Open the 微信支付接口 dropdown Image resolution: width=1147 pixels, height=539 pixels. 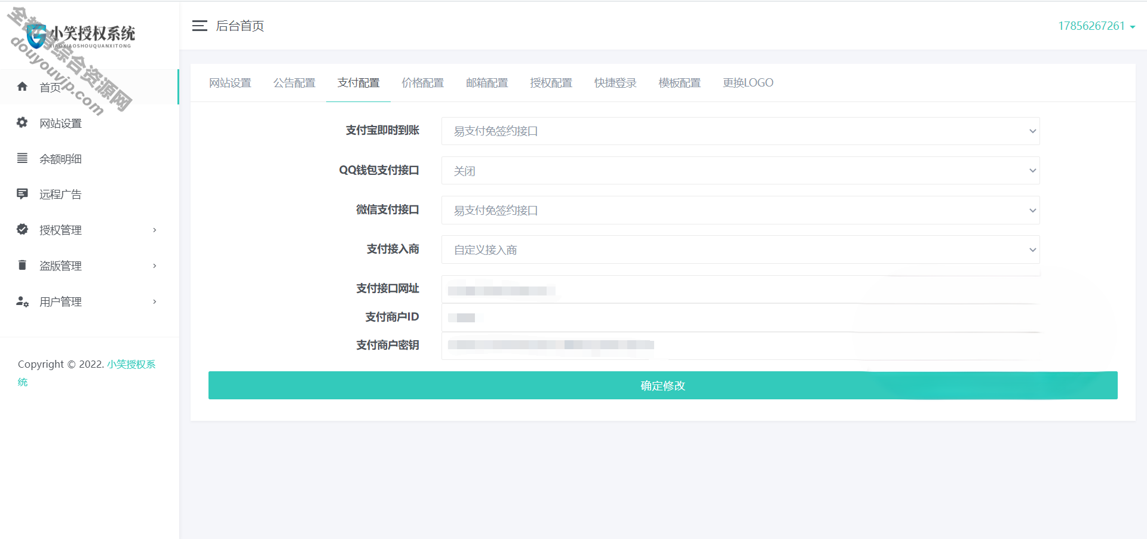740,210
